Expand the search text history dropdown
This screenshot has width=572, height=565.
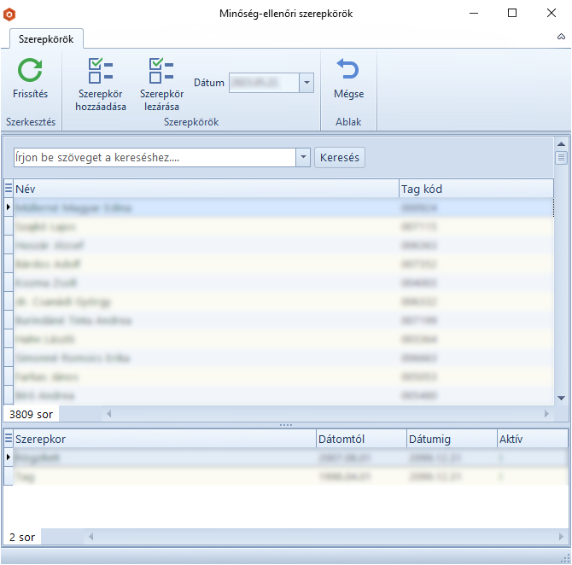tap(303, 158)
